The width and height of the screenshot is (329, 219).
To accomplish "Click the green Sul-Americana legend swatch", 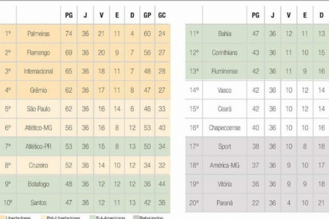I will [x=92, y=217].
